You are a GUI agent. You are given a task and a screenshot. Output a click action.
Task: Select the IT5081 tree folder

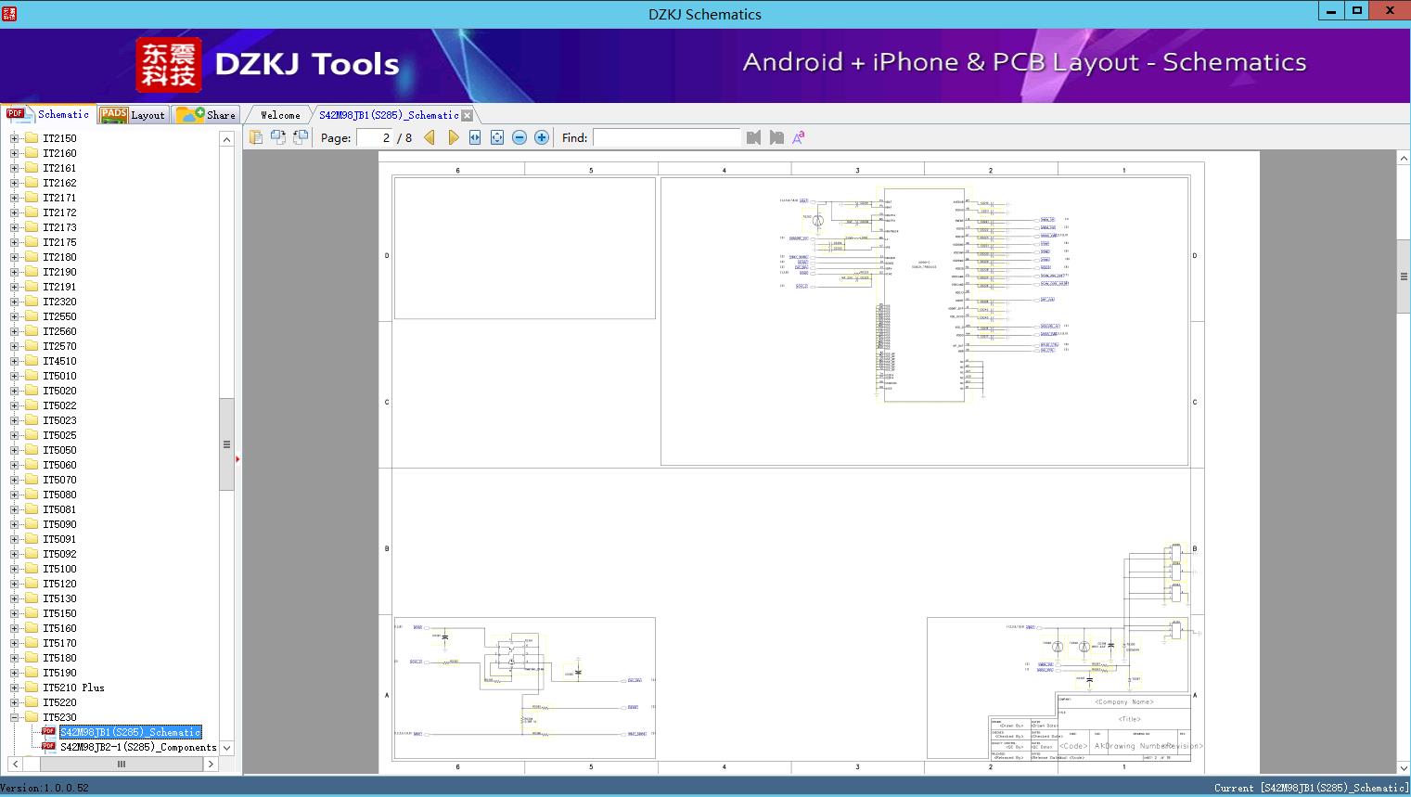[x=59, y=509]
